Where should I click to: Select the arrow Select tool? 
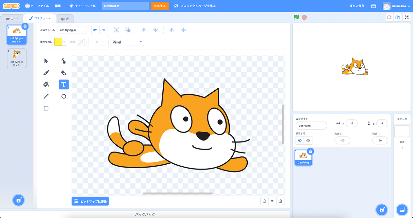46,61
